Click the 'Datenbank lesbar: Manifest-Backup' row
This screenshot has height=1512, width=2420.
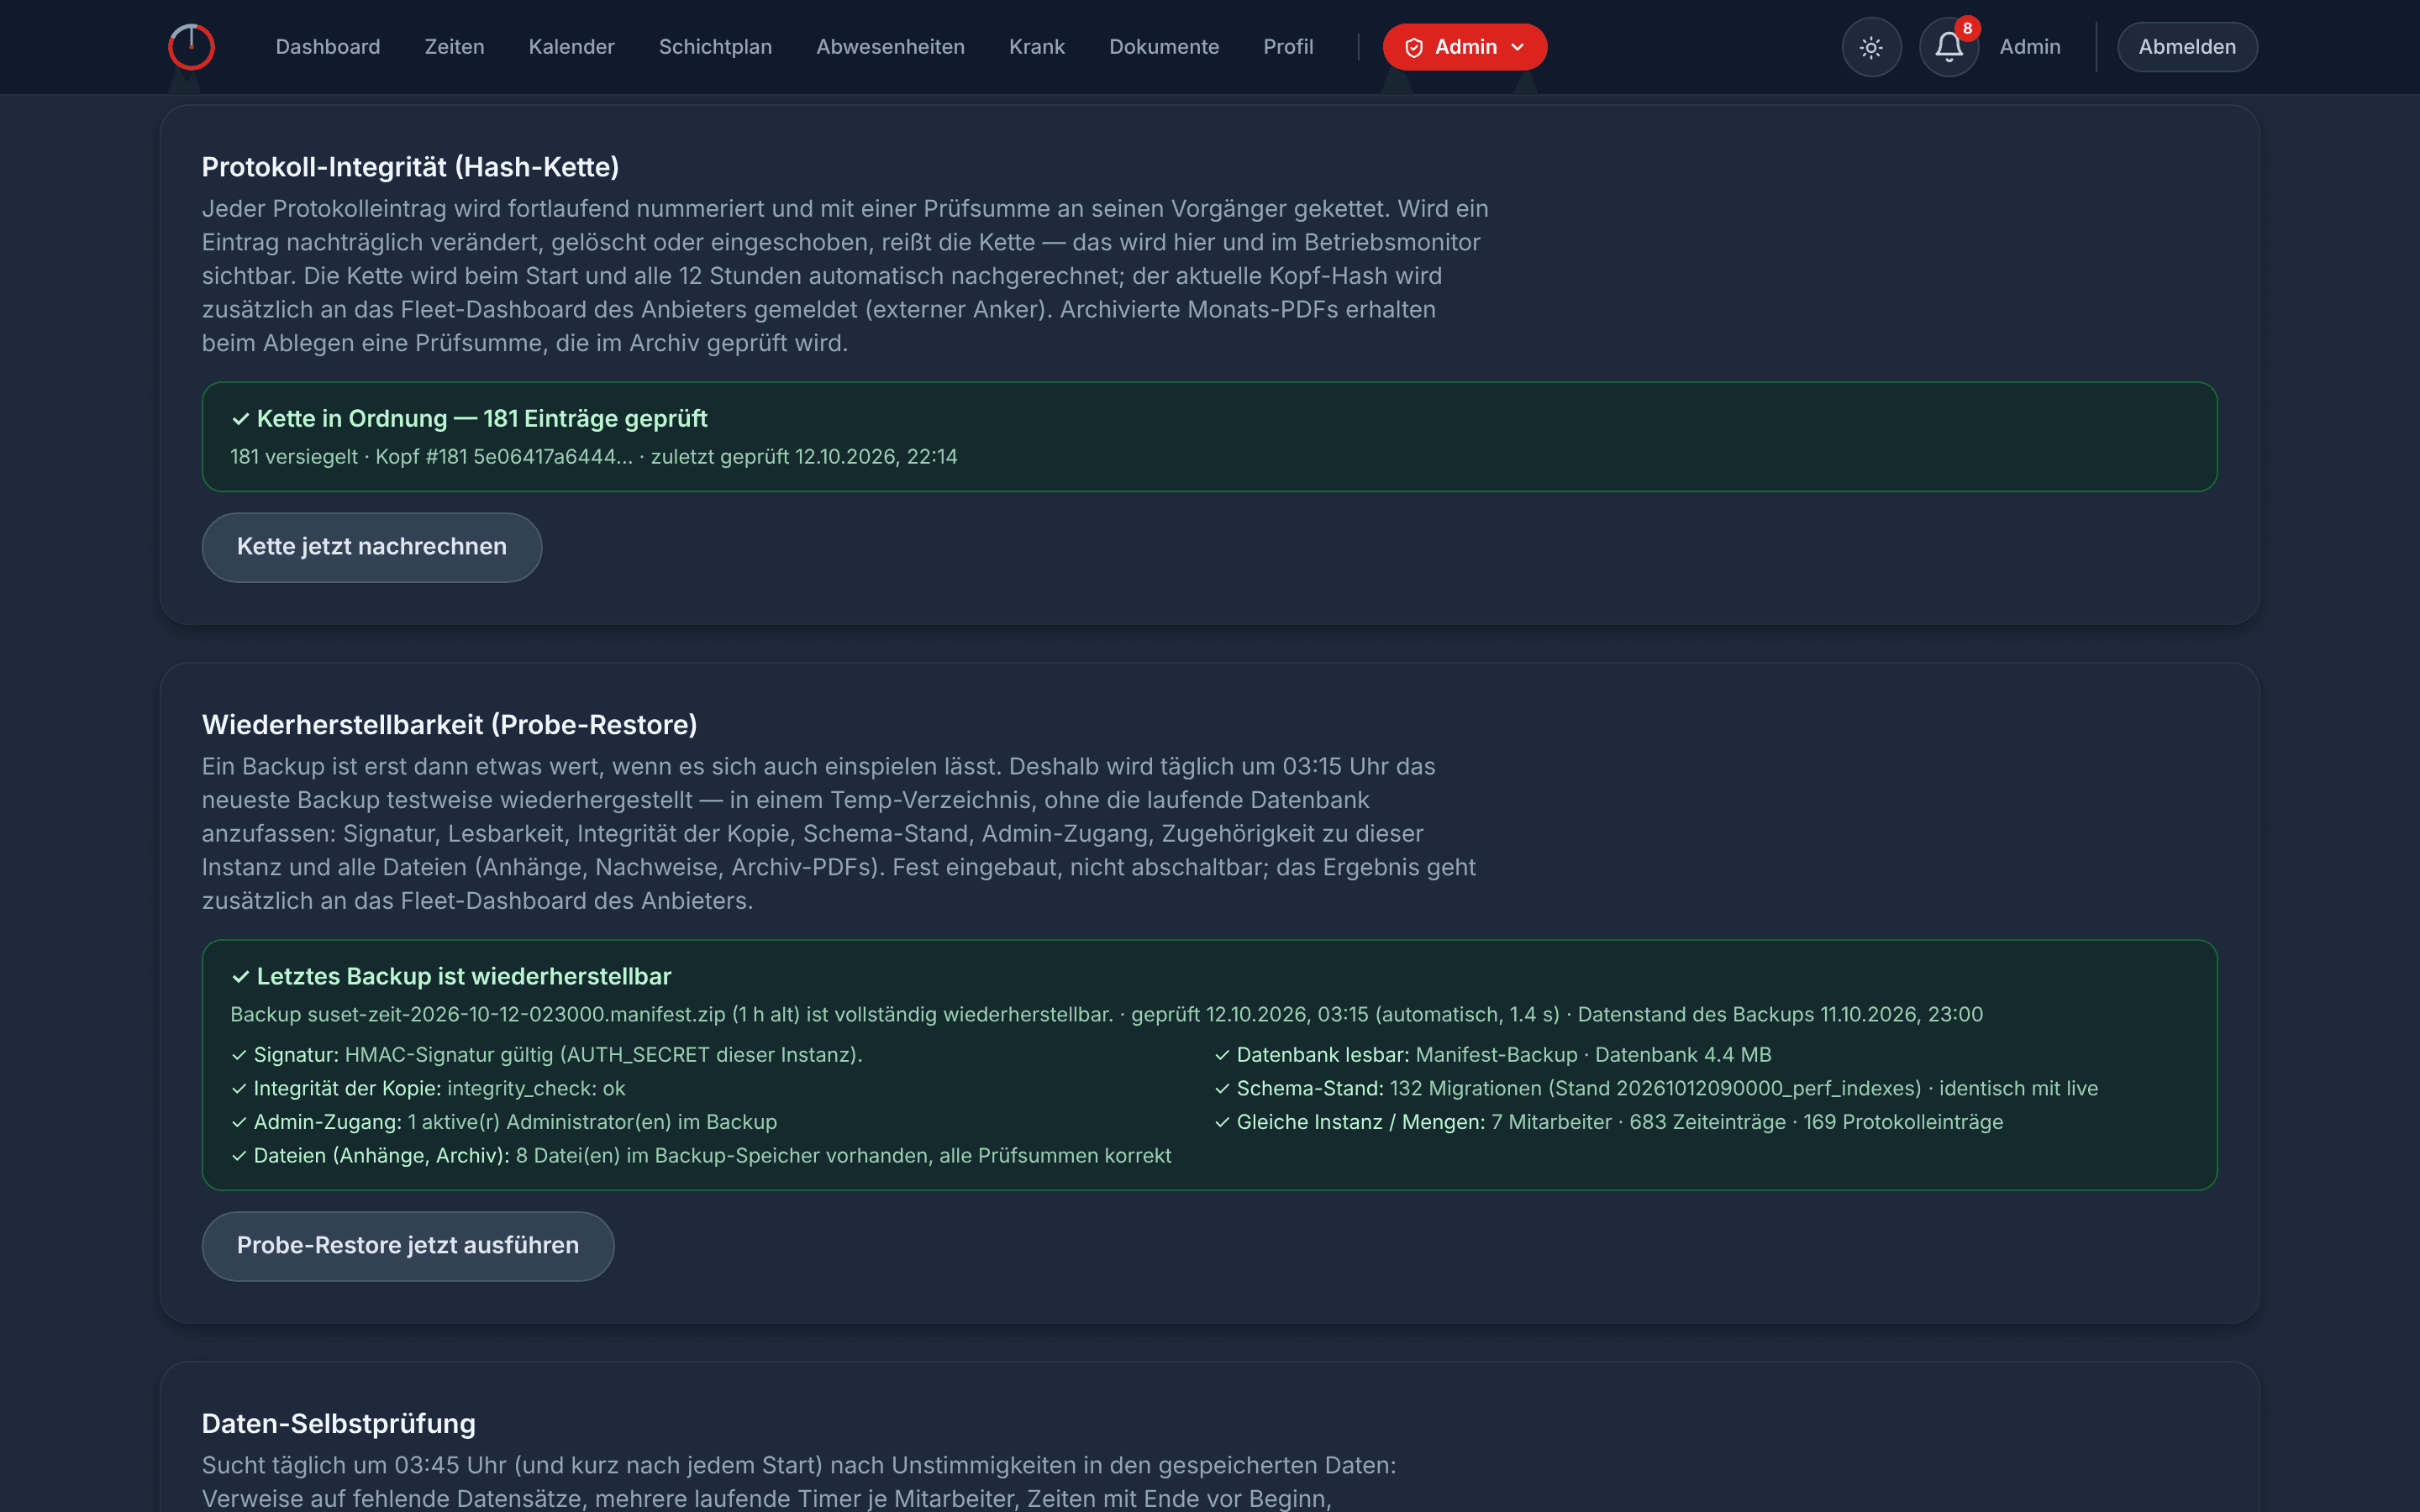point(1493,1055)
